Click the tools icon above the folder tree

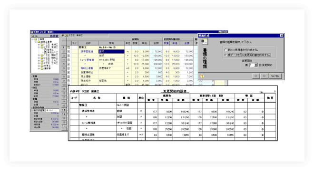click(33, 36)
